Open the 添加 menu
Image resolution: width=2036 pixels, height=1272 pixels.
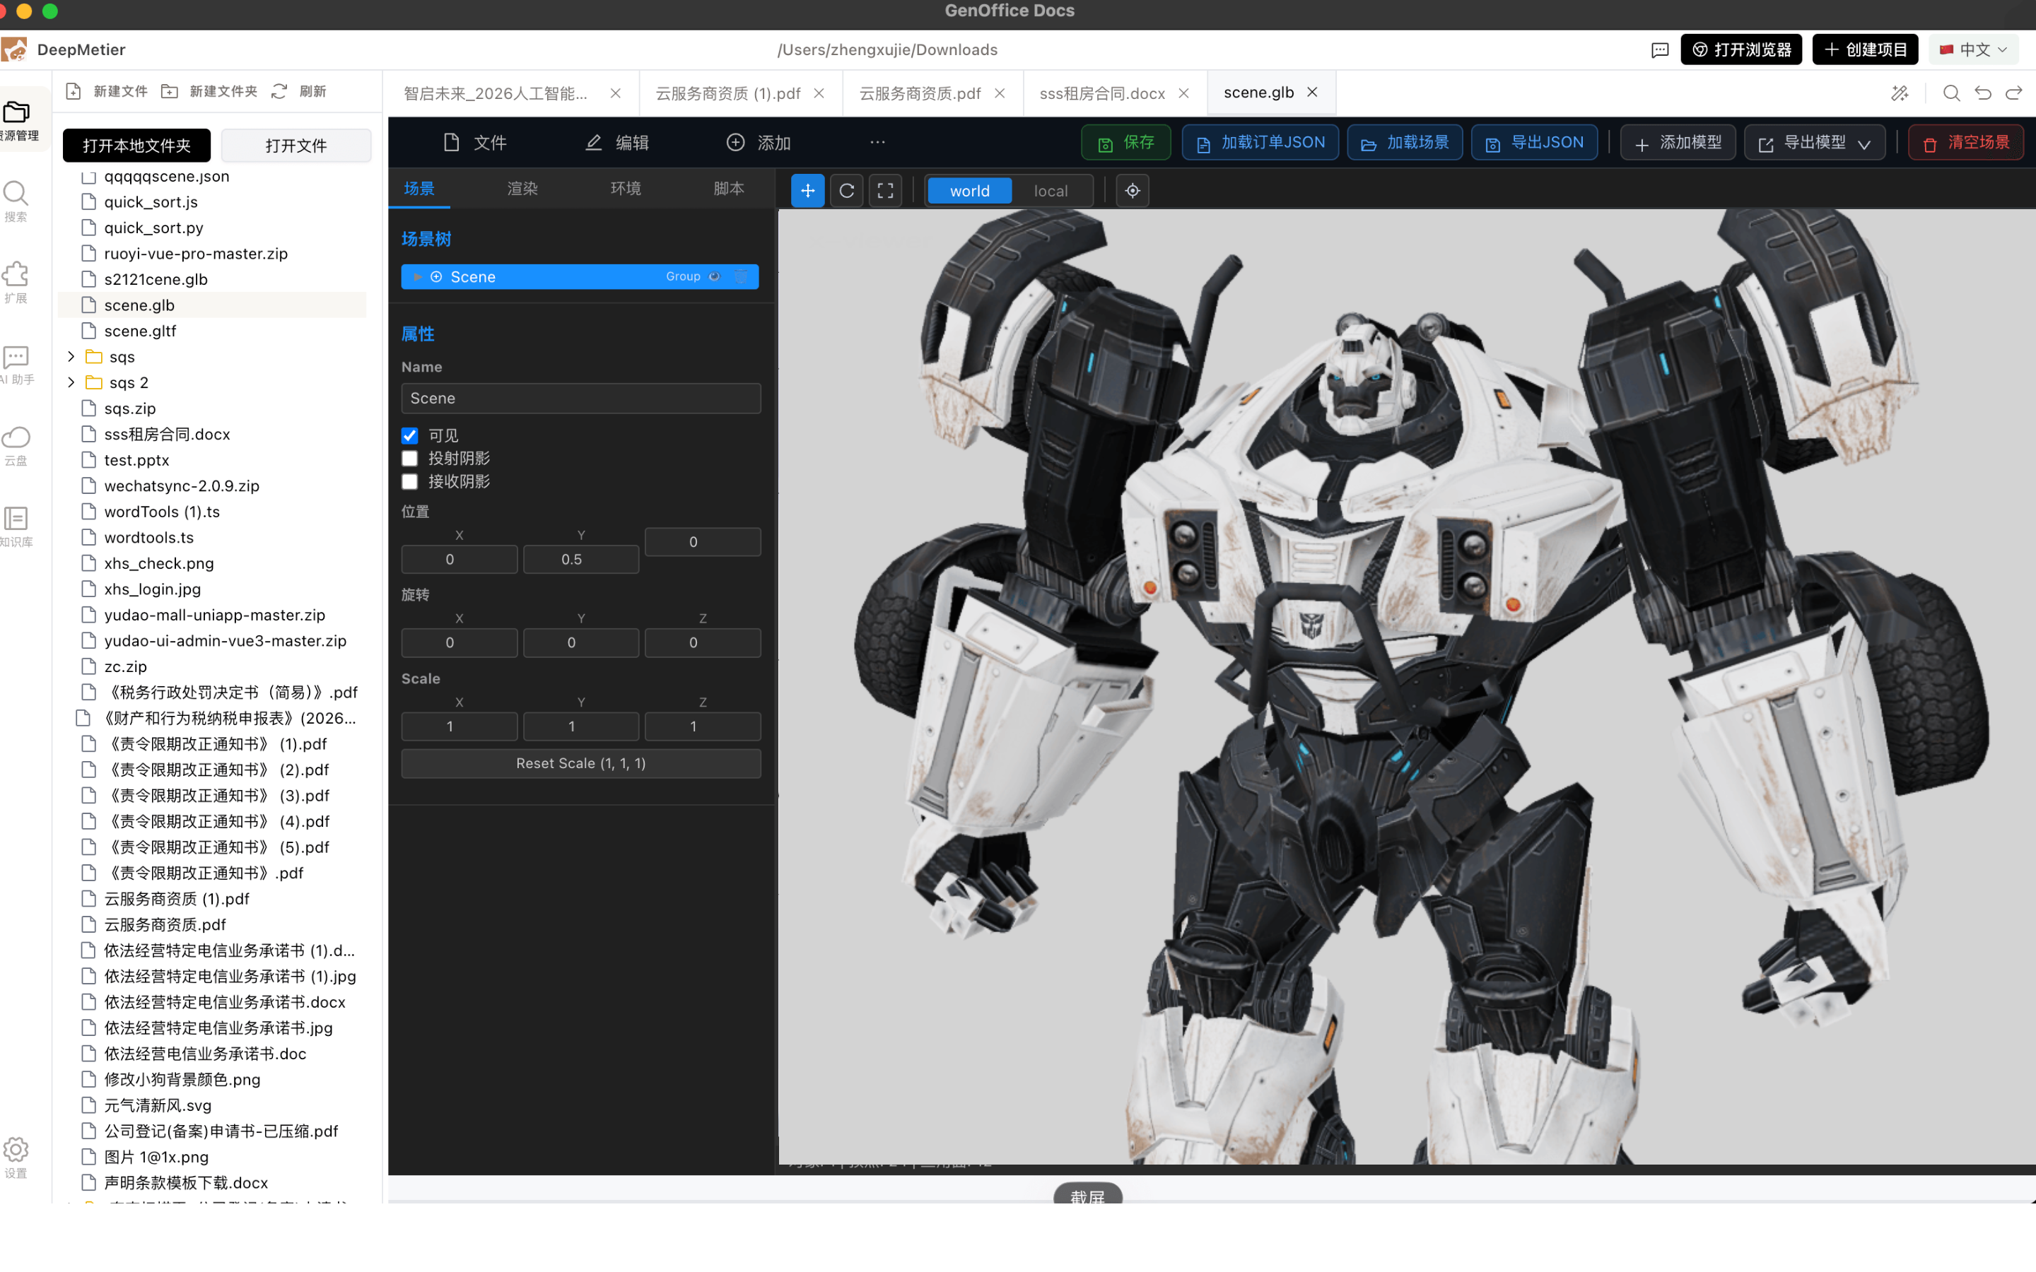(x=759, y=143)
